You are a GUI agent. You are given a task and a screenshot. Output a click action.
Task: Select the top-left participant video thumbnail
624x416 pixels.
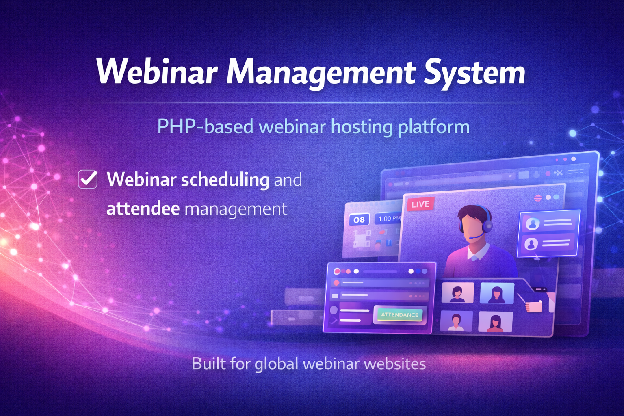(457, 293)
